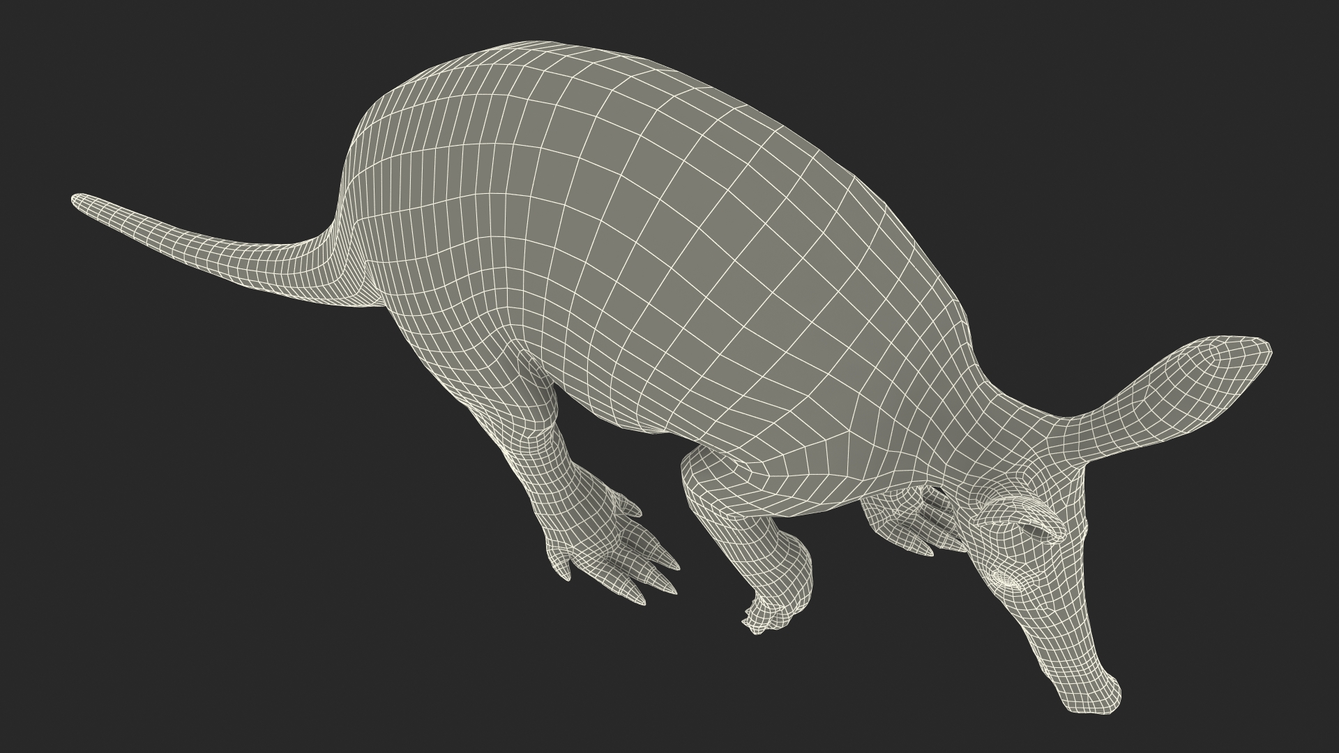Select the belly underside mesh area
The width and height of the screenshot is (1339, 753).
628,411
